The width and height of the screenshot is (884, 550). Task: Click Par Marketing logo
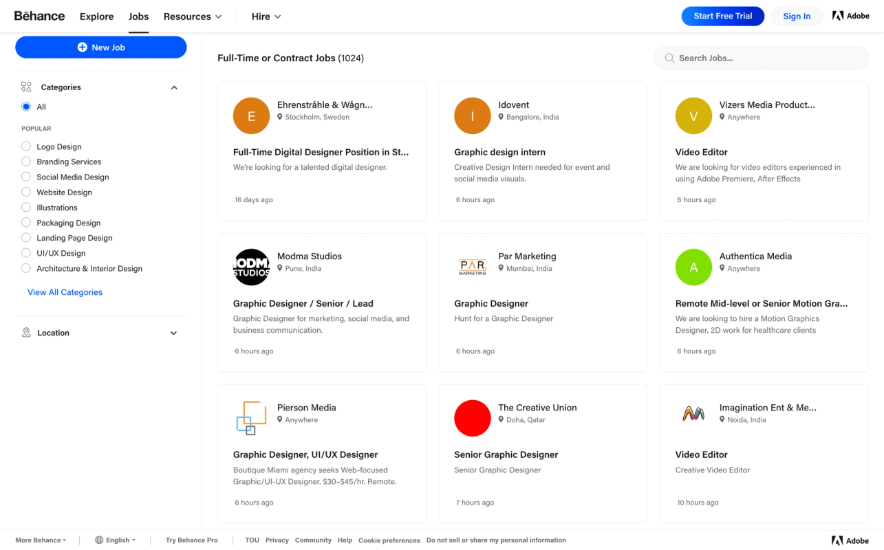[x=473, y=267]
